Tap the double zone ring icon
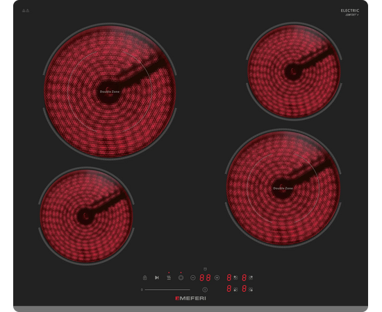382x312 pixels. click(x=181, y=277)
